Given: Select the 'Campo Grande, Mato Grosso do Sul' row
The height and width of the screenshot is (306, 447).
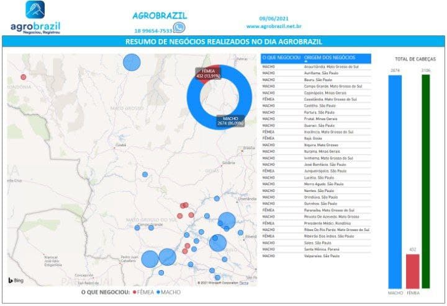Looking at the screenshot, I should click(316, 86).
